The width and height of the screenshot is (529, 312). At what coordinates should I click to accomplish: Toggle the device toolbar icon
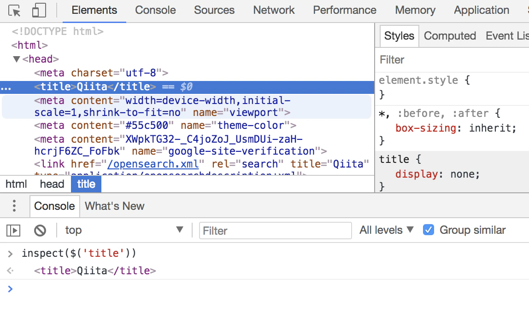[39, 11]
